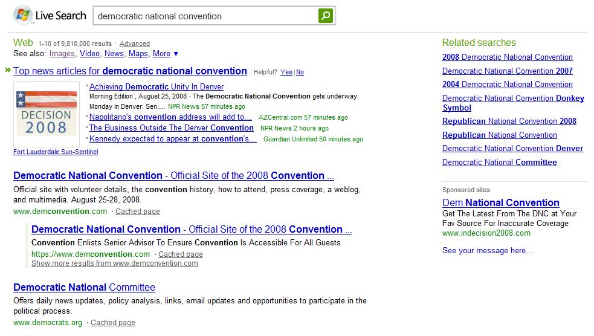Screen dimensions: 594x336
Task: Open Dem National Convention sponsored link
Action: (x=501, y=202)
